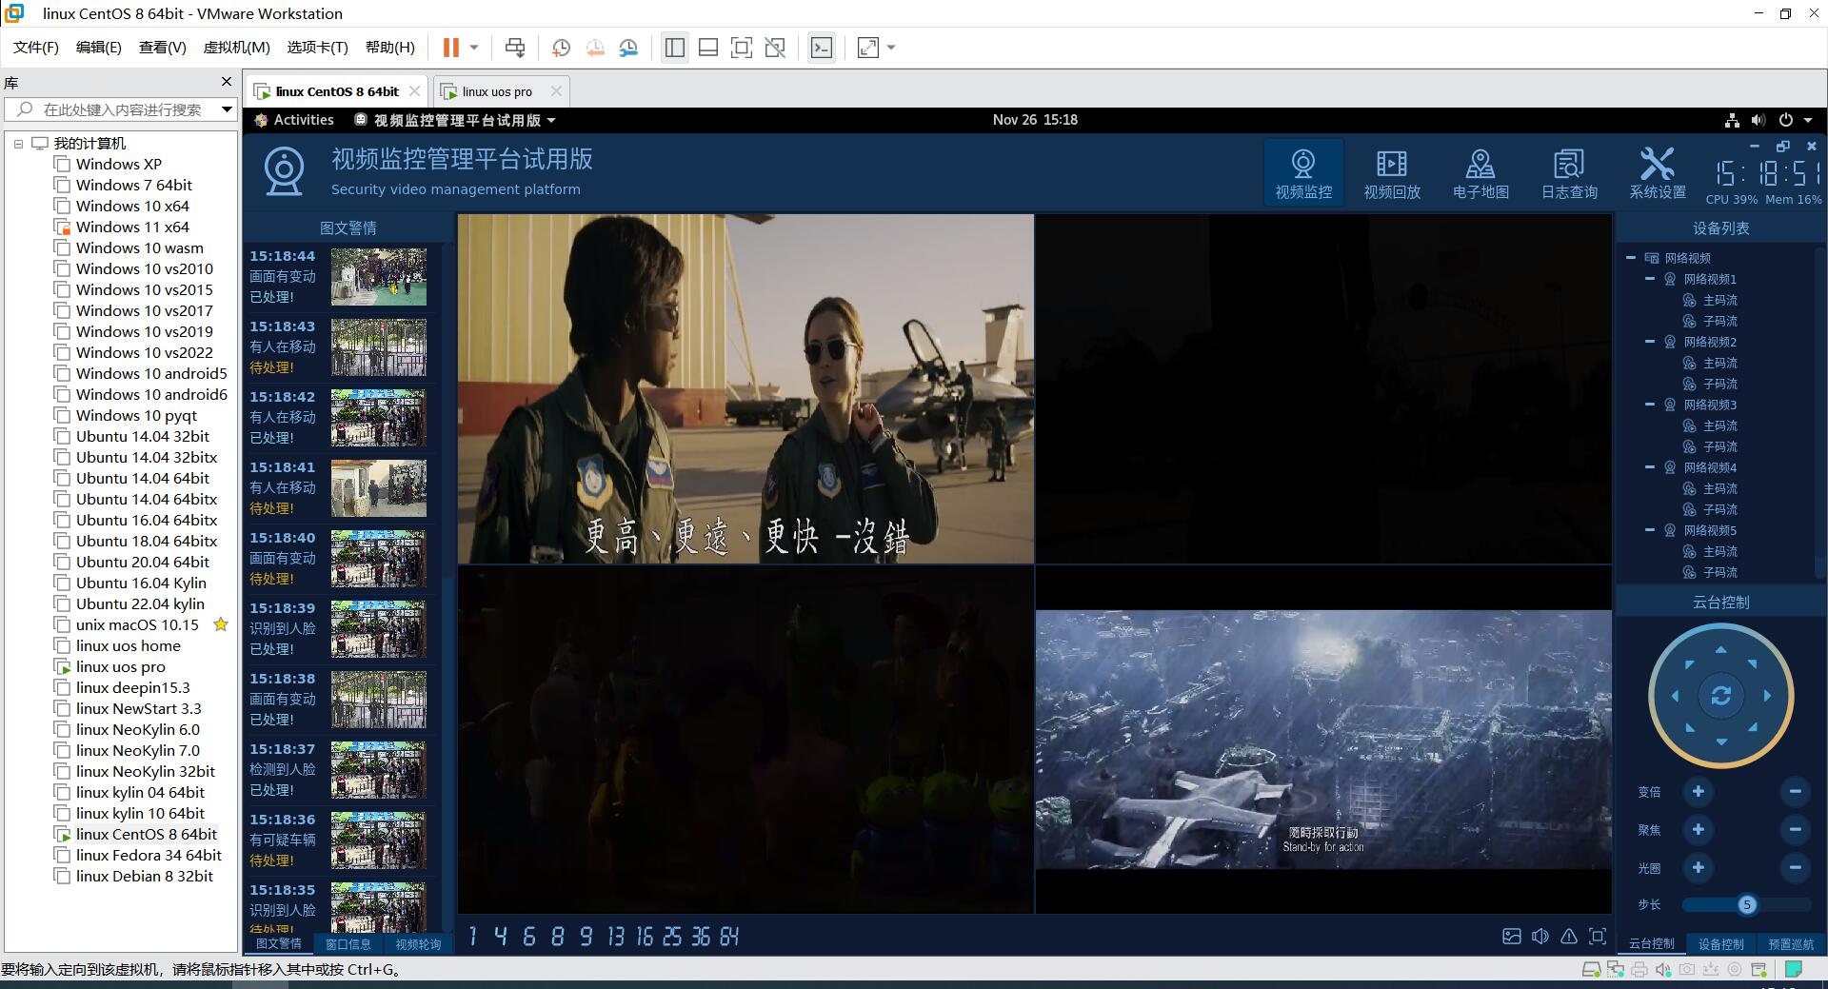Image resolution: width=1828 pixels, height=989 pixels.
Task: Click 变倍 zoom plus button
Action: coord(1698,792)
